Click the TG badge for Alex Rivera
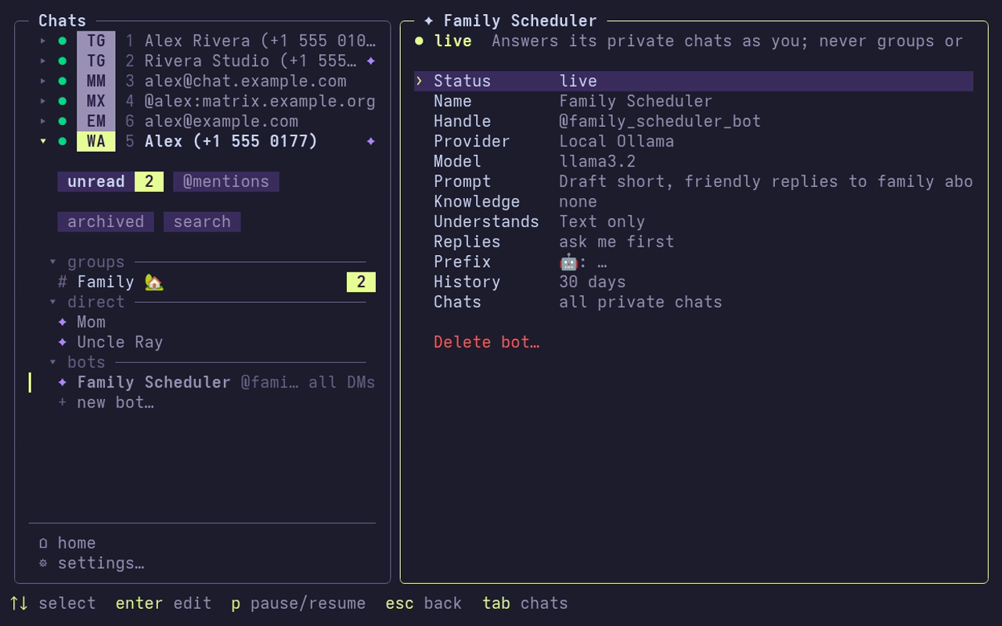The image size is (1002, 626). pos(96,41)
